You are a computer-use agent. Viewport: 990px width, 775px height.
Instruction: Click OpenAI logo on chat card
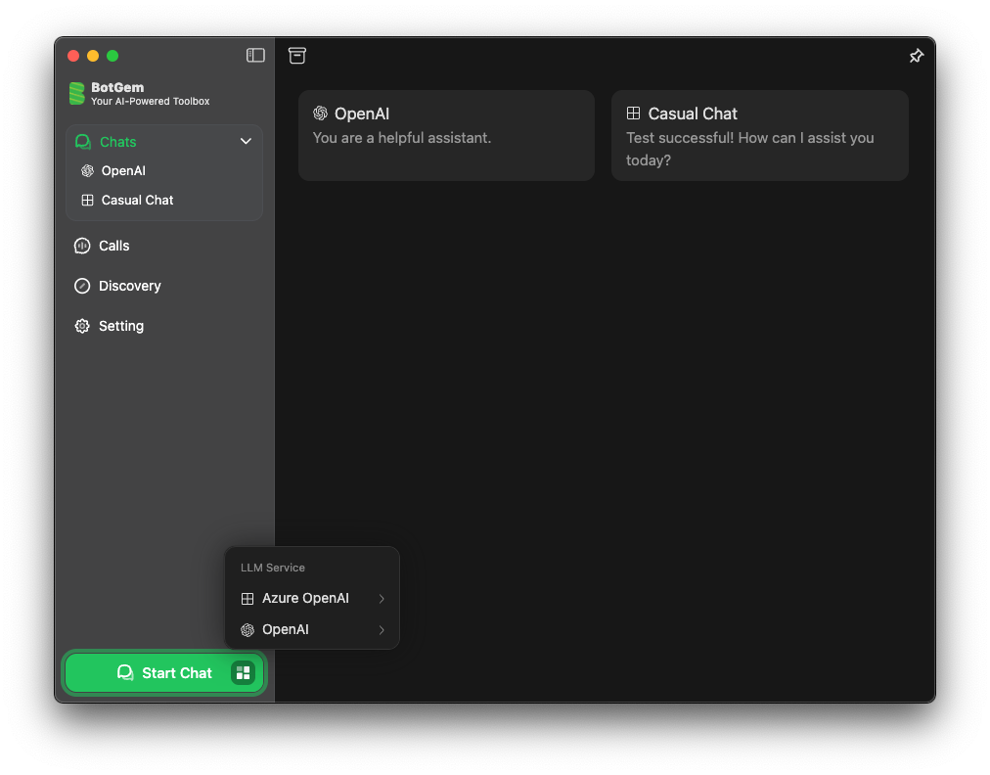tap(320, 114)
